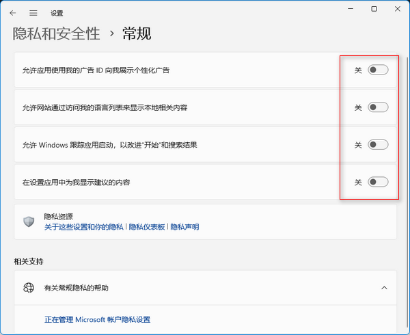Open the 隐私声明 link
Image resolution: width=410 pixels, height=335 pixels.
(x=184, y=227)
